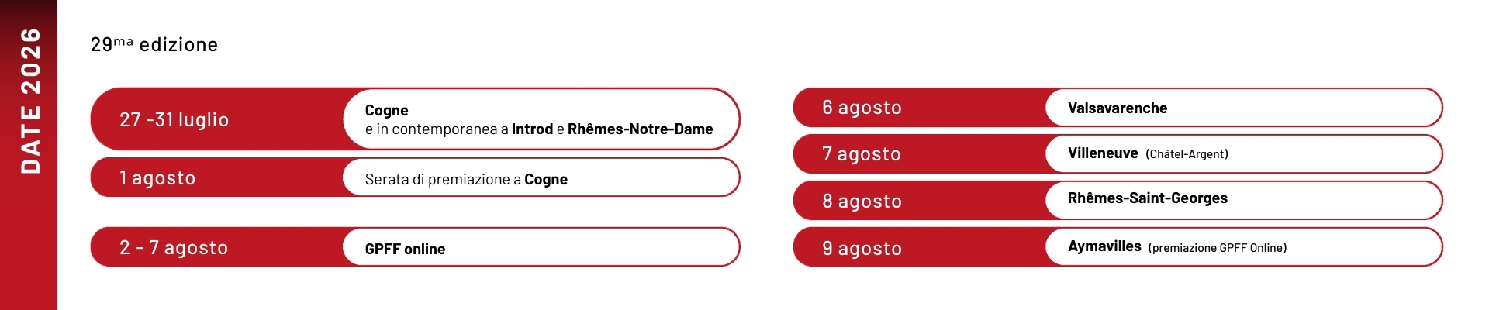Select the Rhêmes-Saint-Georges location
This screenshot has width=1489, height=310.
[1147, 198]
